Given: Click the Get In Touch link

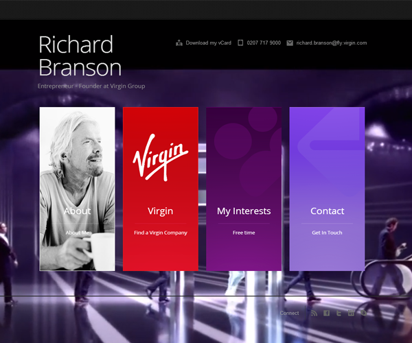Looking at the screenshot, I should tap(327, 233).
